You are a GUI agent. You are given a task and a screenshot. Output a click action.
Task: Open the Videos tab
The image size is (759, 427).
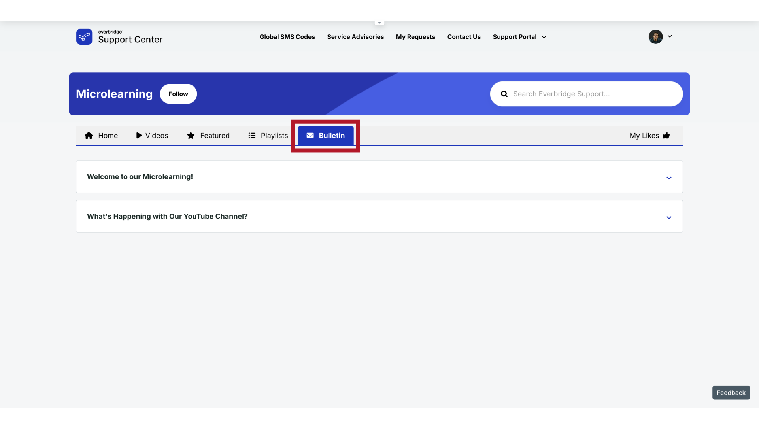click(x=152, y=136)
